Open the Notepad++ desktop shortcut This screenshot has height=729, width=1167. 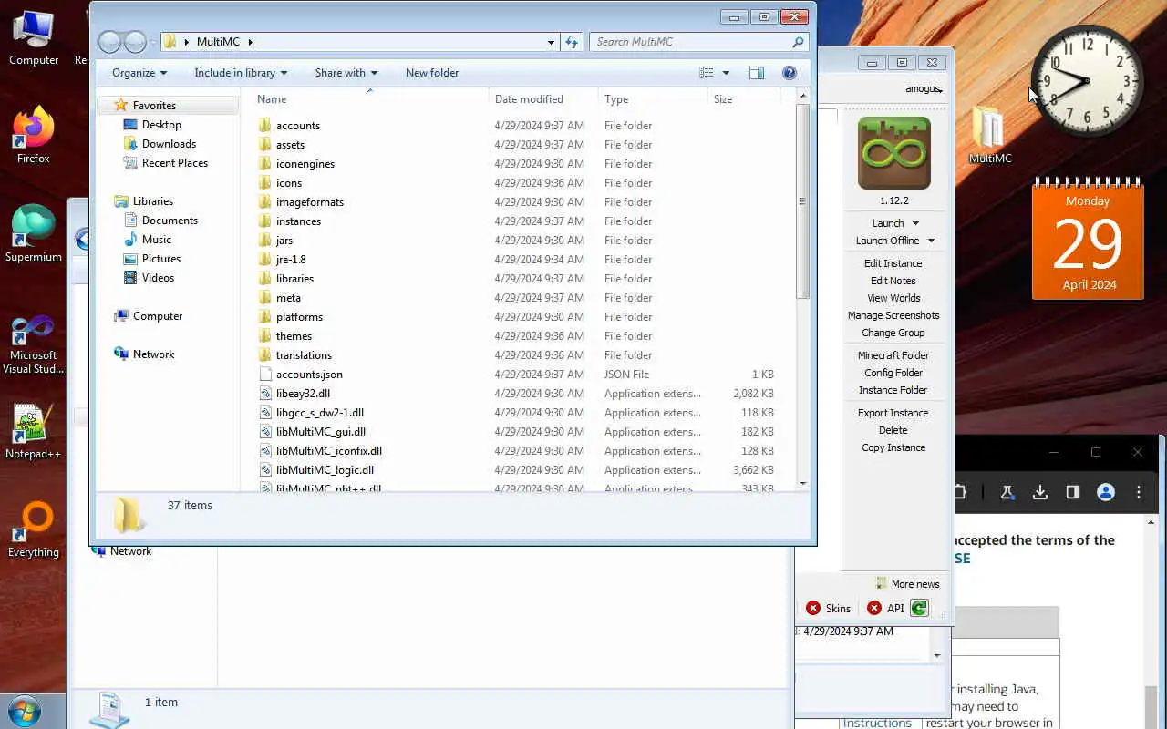(34, 430)
